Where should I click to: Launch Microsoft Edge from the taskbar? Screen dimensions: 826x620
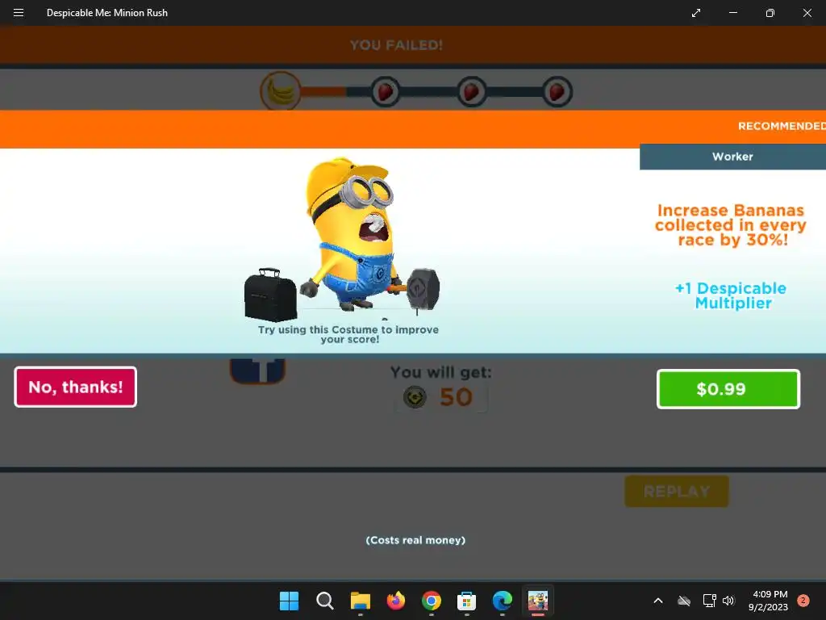click(x=502, y=601)
